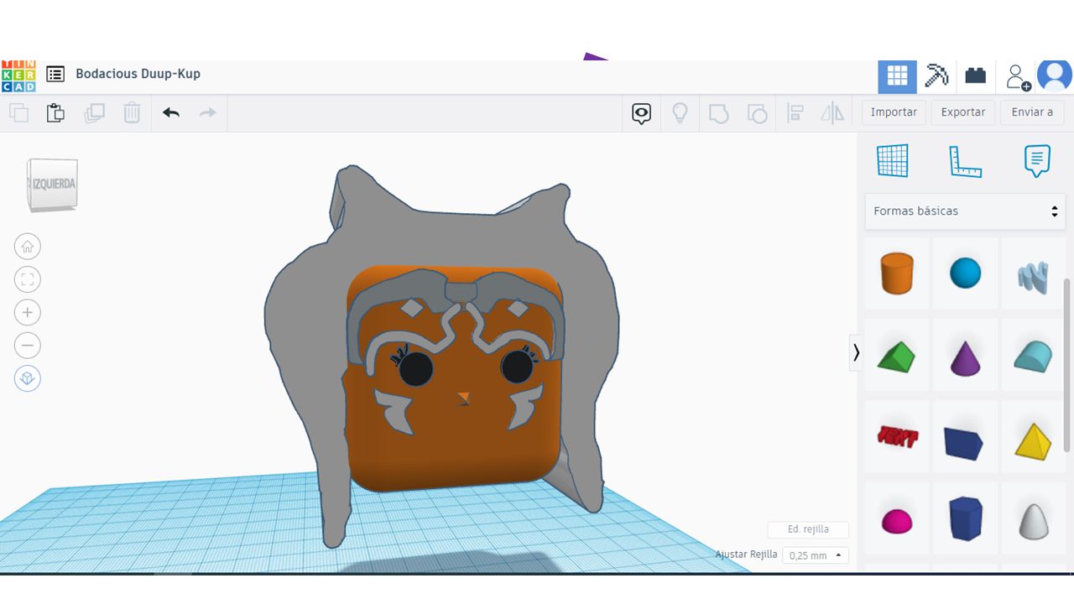Image resolution: width=1074 pixels, height=604 pixels.
Task: Select the green roof shape
Action: point(897,355)
